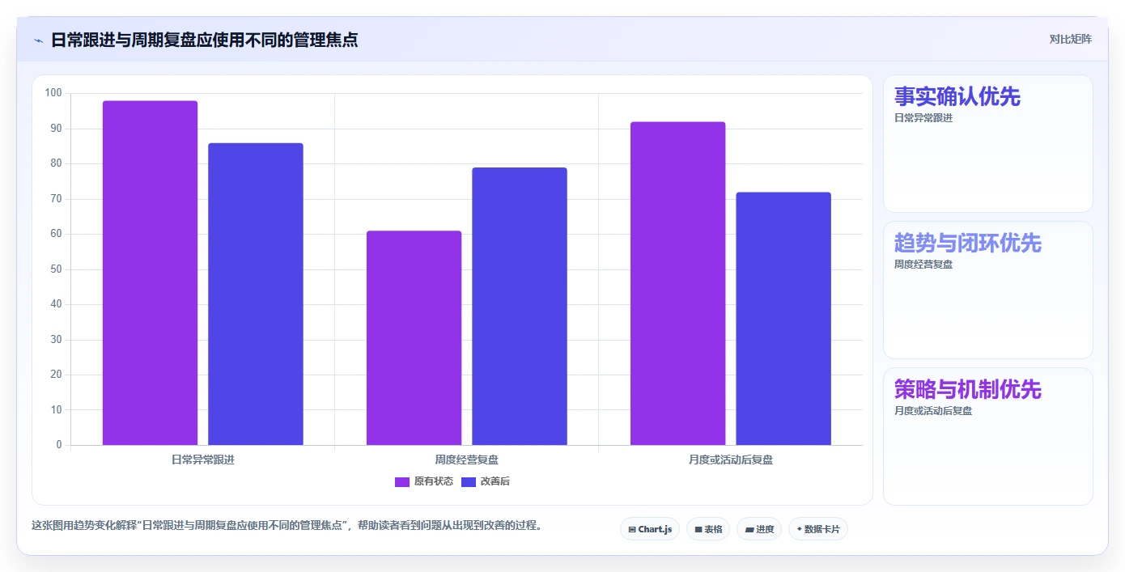Select the Chart.js tag button
This screenshot has width=1125, height=572.
(650, 529)
